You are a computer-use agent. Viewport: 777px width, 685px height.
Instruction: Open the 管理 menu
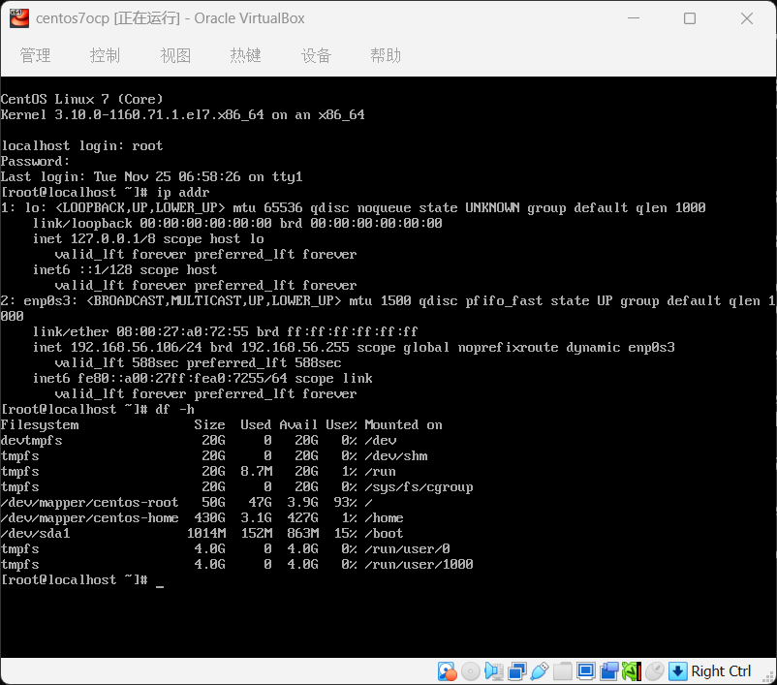click(x=35, y=55)
